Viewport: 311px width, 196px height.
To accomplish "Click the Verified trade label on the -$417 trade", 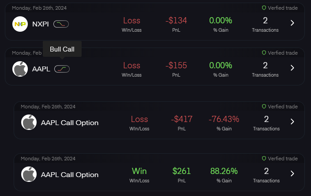I will (x=282, y=107).
